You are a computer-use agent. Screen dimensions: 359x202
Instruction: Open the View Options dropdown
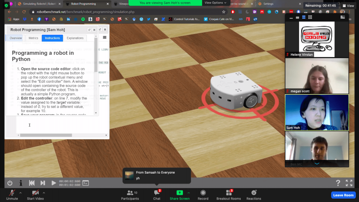pyautogui.click(x=215, y=3)
